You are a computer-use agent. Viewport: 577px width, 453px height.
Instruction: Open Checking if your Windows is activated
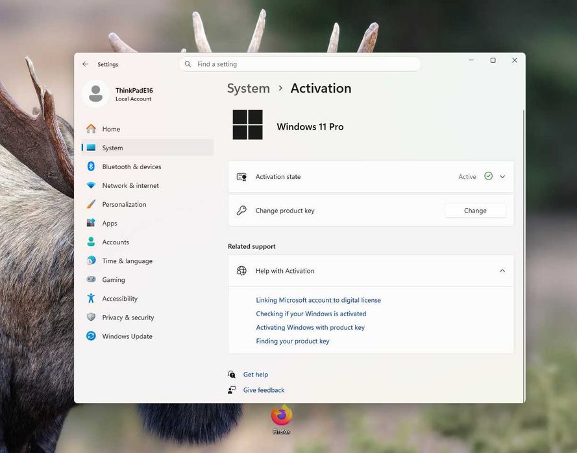click(x=311, y=314)
